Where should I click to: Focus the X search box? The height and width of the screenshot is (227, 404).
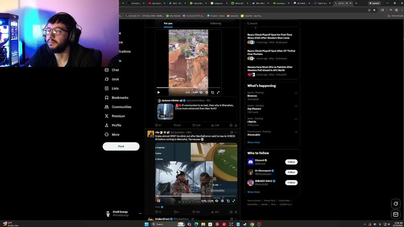coord(272,23)
